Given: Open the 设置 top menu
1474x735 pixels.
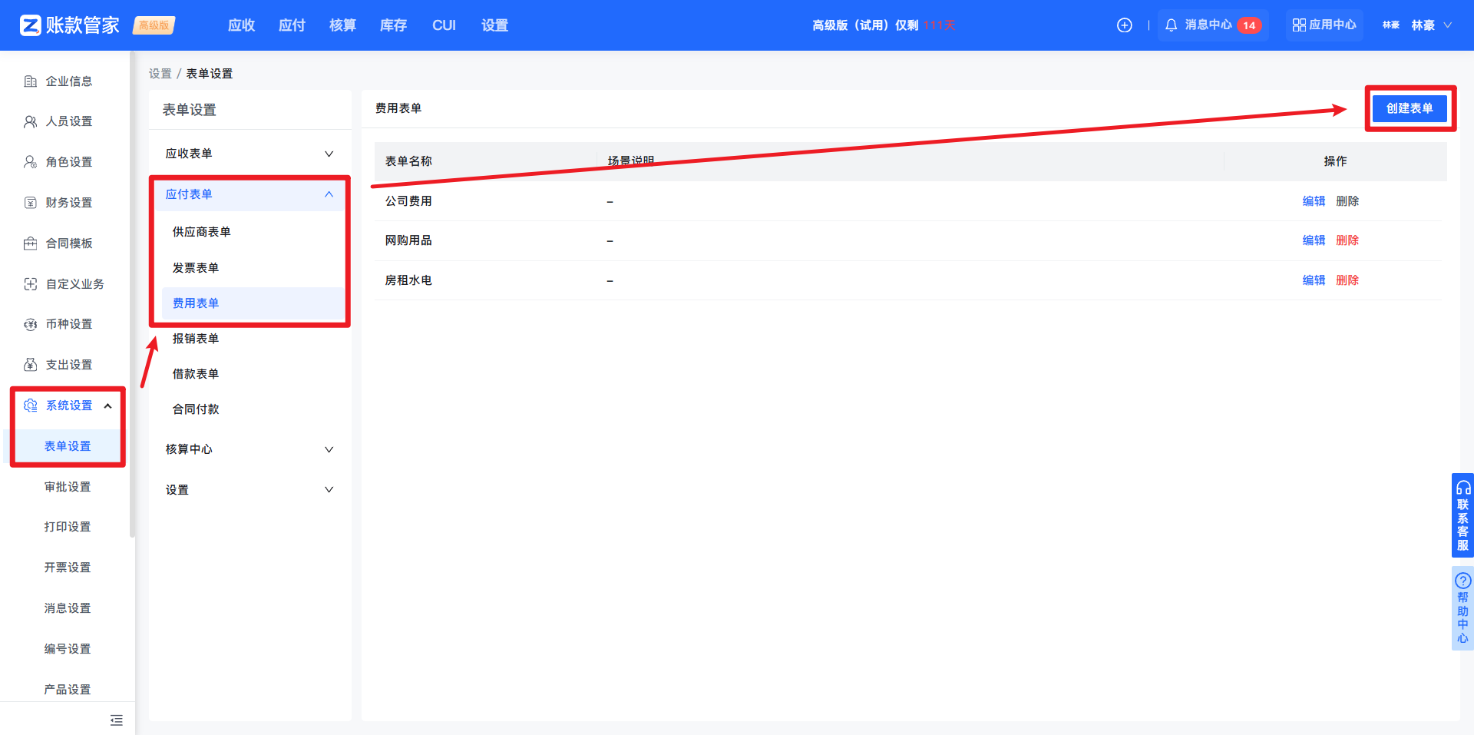Looking at the screenshot, I should tap(495, 25).
